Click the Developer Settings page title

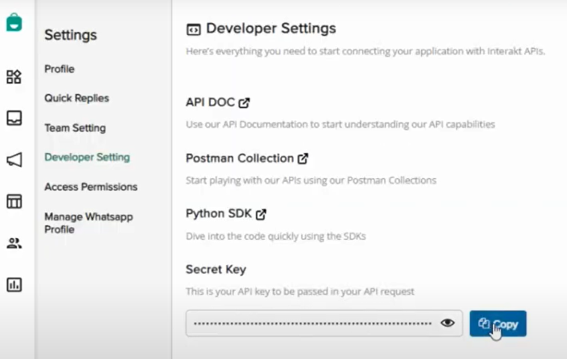(271, 28)
